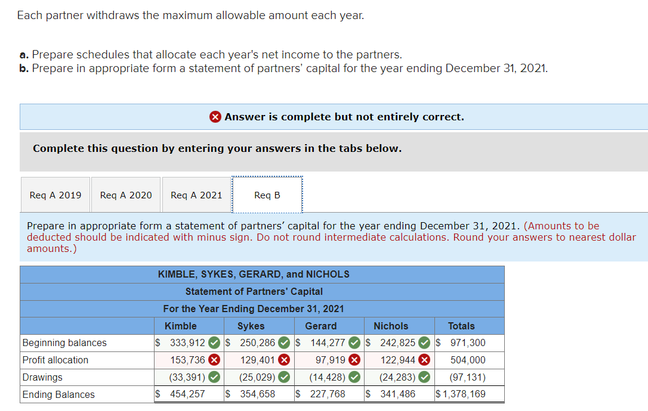Switch to the Req A 2019 tab
648x411 pixels.
[55, 194]
